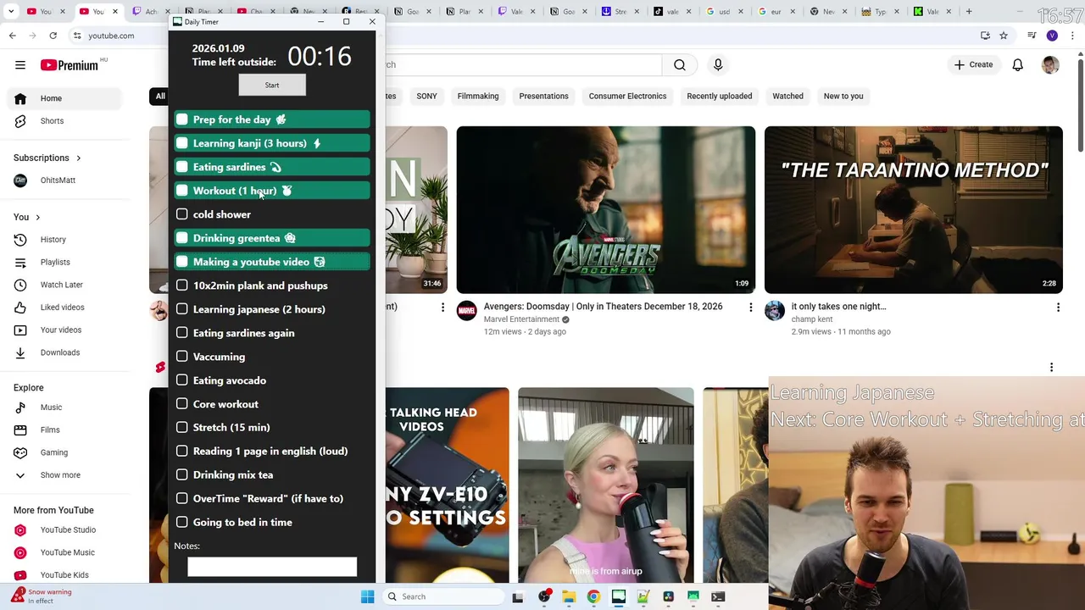Click the YouTube Premium logo
Screen dimensions: 1085x610
pyautogui.click(x=69, y=65)
